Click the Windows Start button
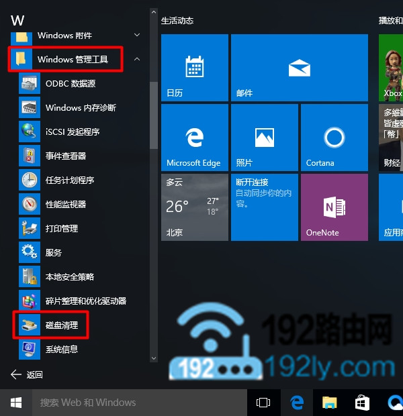 pos(16,403)
